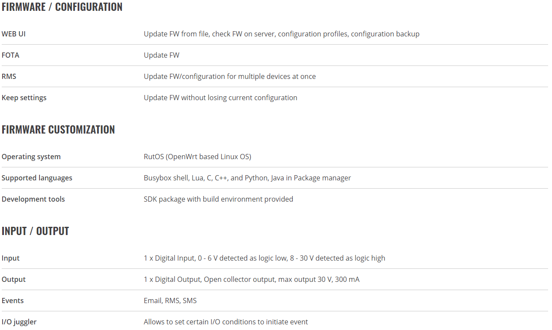This screenshot has width=552, height=330.
Task: Select the I/O juggler label
Action: tap(19, 322)
